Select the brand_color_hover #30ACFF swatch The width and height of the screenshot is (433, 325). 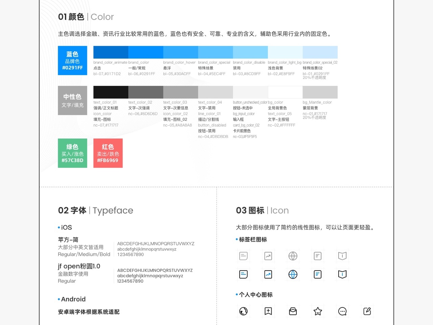point(181,52)
